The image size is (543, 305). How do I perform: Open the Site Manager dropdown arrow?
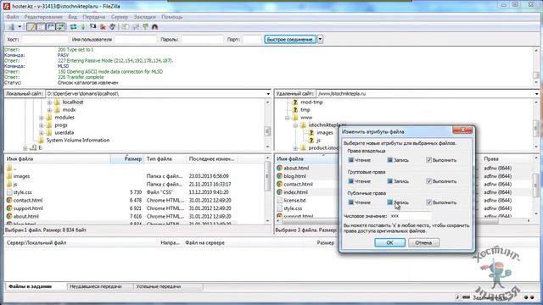[x=20, y=27]
